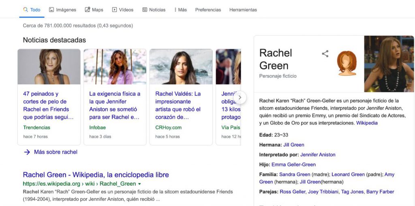Viewport: 415px width, 206px height.
Task: Open Preferencias settings
Action: click(208, 10)
